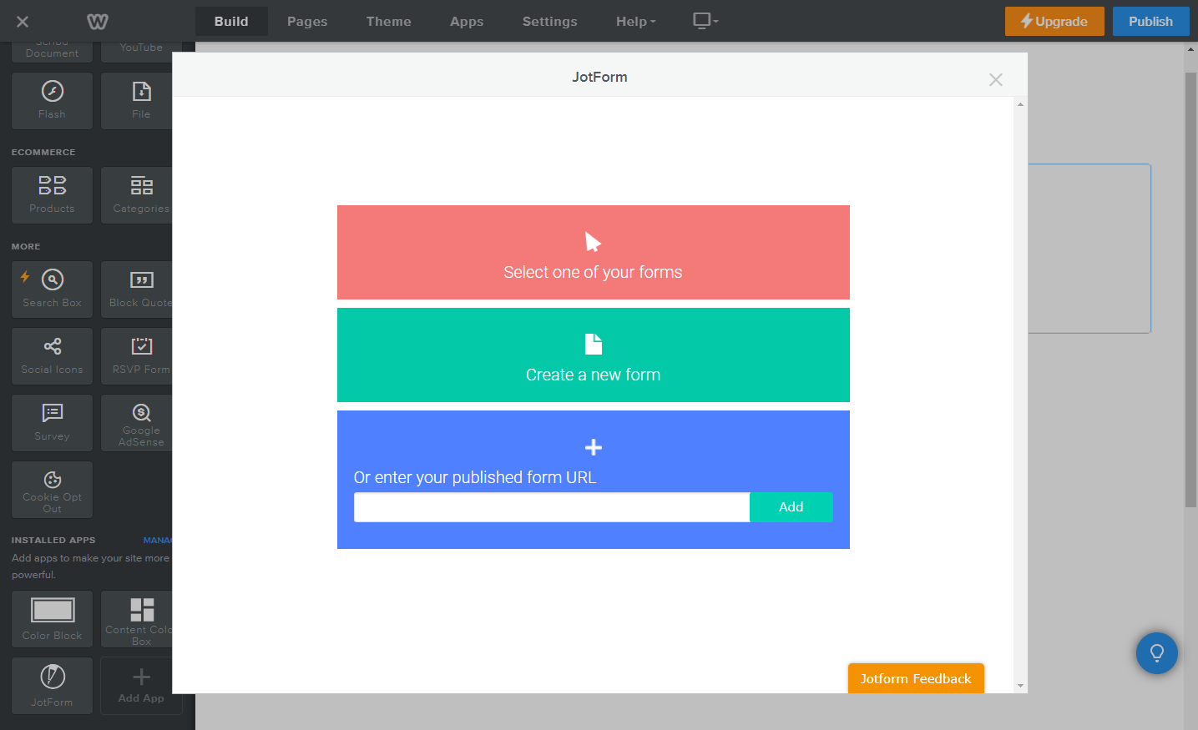Select the Block Quote element
The image size is (1198, 730).
(140, 289)
